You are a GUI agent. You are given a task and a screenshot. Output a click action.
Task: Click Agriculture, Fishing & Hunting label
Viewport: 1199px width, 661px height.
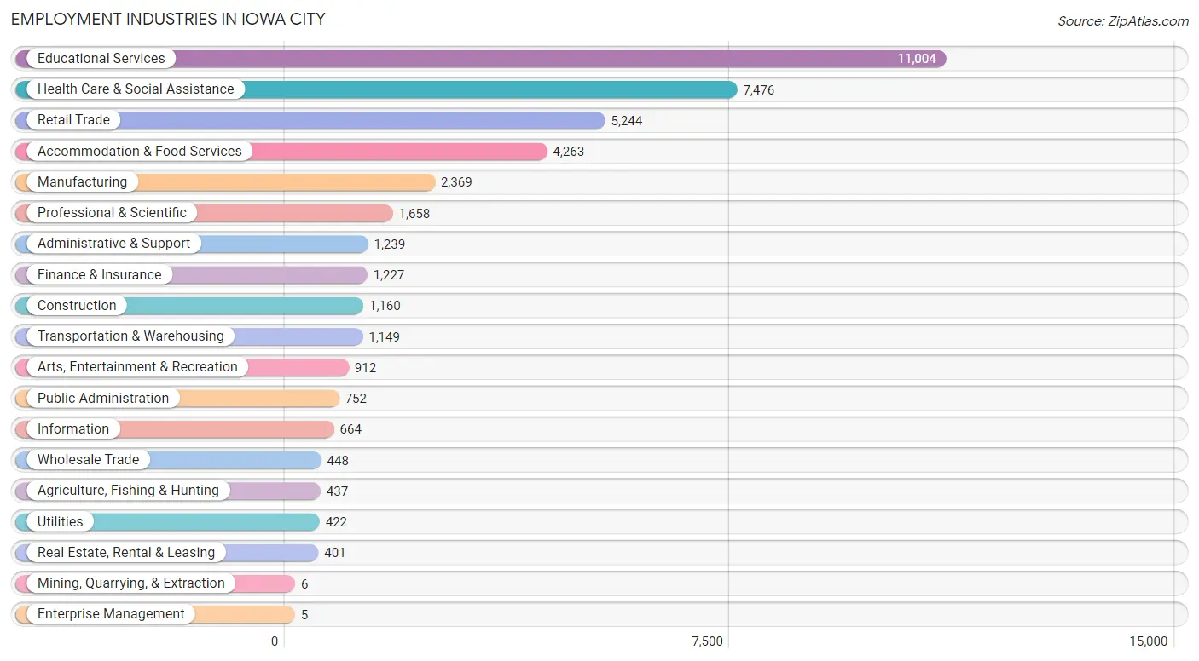(128, 490)
